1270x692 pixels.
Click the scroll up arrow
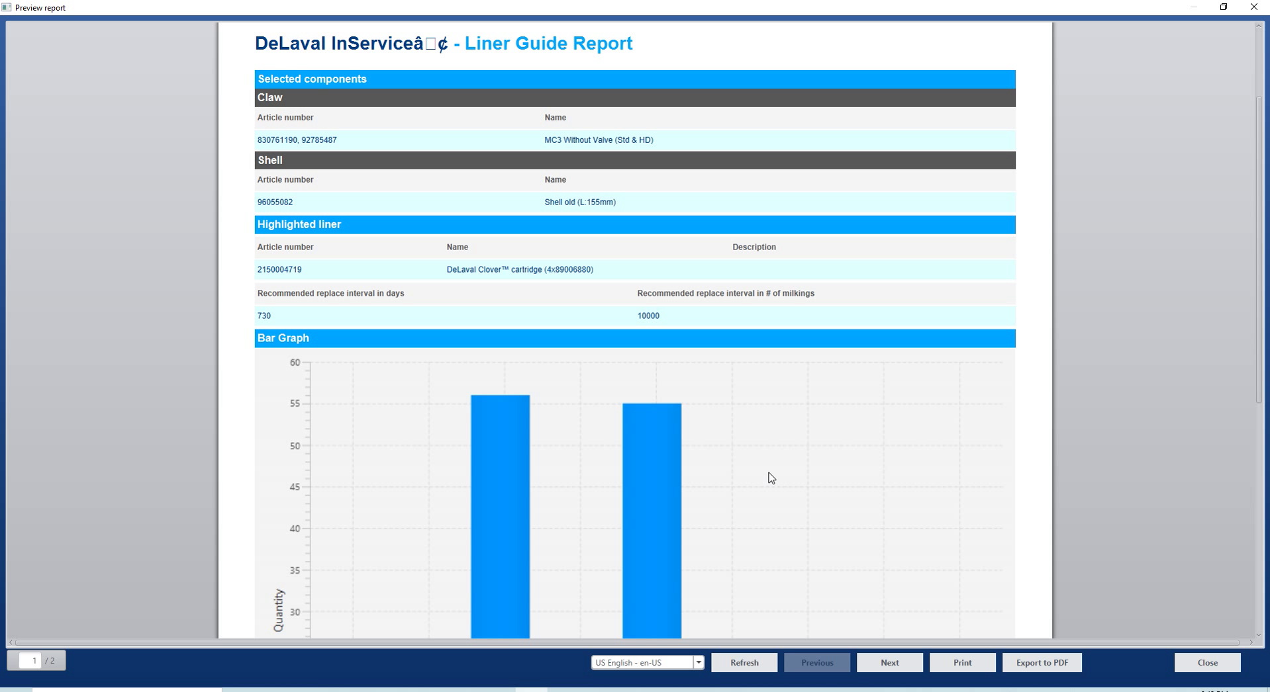pos(1259,26)
